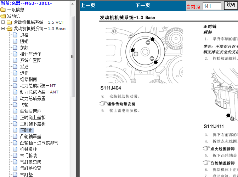Image resolution: width=238 pixels, height=177 pixels.
Task: Follow the 凸轮轴盖拆卸 reference link
Action: [222, 163]
